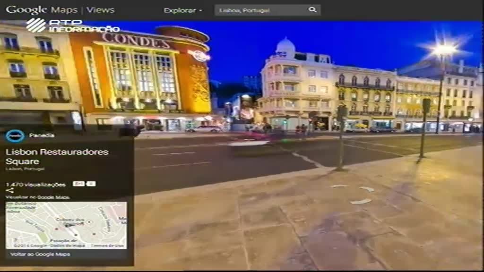Click the Panedia author avatar
484x272 pixels.
point(15,136)
